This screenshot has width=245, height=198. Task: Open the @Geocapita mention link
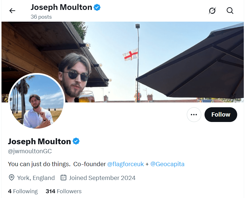[x=167, y=164]
